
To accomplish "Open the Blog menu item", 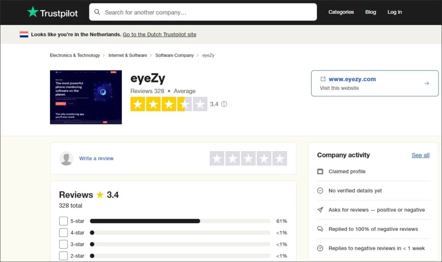I will pyautogui.click(x=370, y=12).
